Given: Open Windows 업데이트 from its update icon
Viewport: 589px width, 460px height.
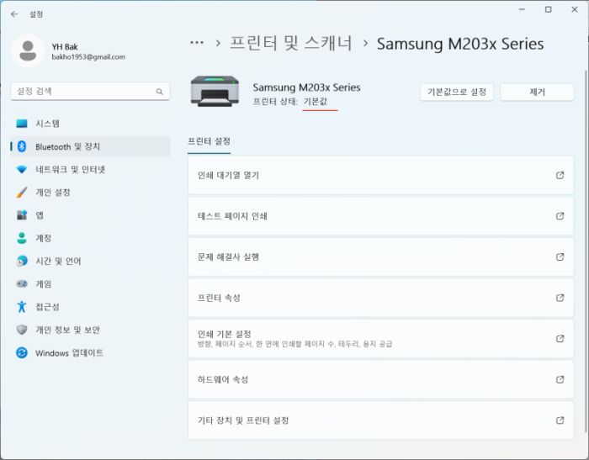Looking at the screenshot, I should point(22,352).
